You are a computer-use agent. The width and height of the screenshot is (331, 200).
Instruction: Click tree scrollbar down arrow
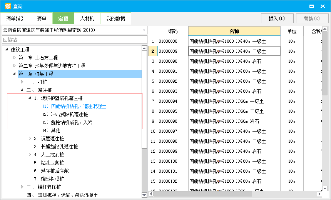click(144, 195)
